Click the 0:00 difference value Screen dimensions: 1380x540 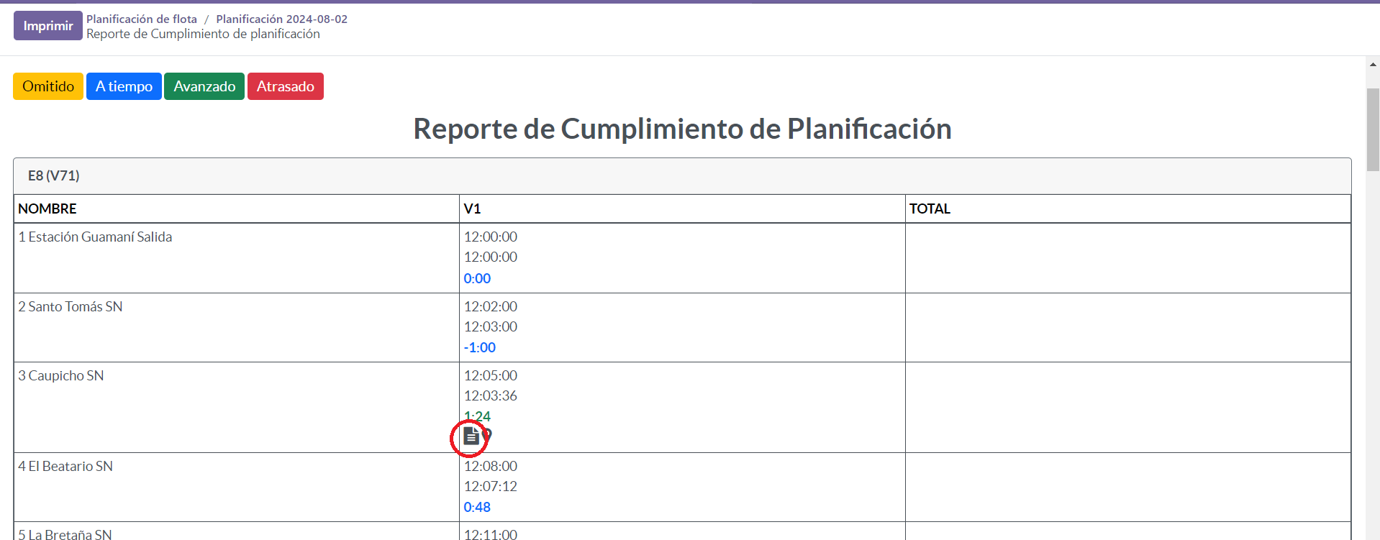click(477, 278)
